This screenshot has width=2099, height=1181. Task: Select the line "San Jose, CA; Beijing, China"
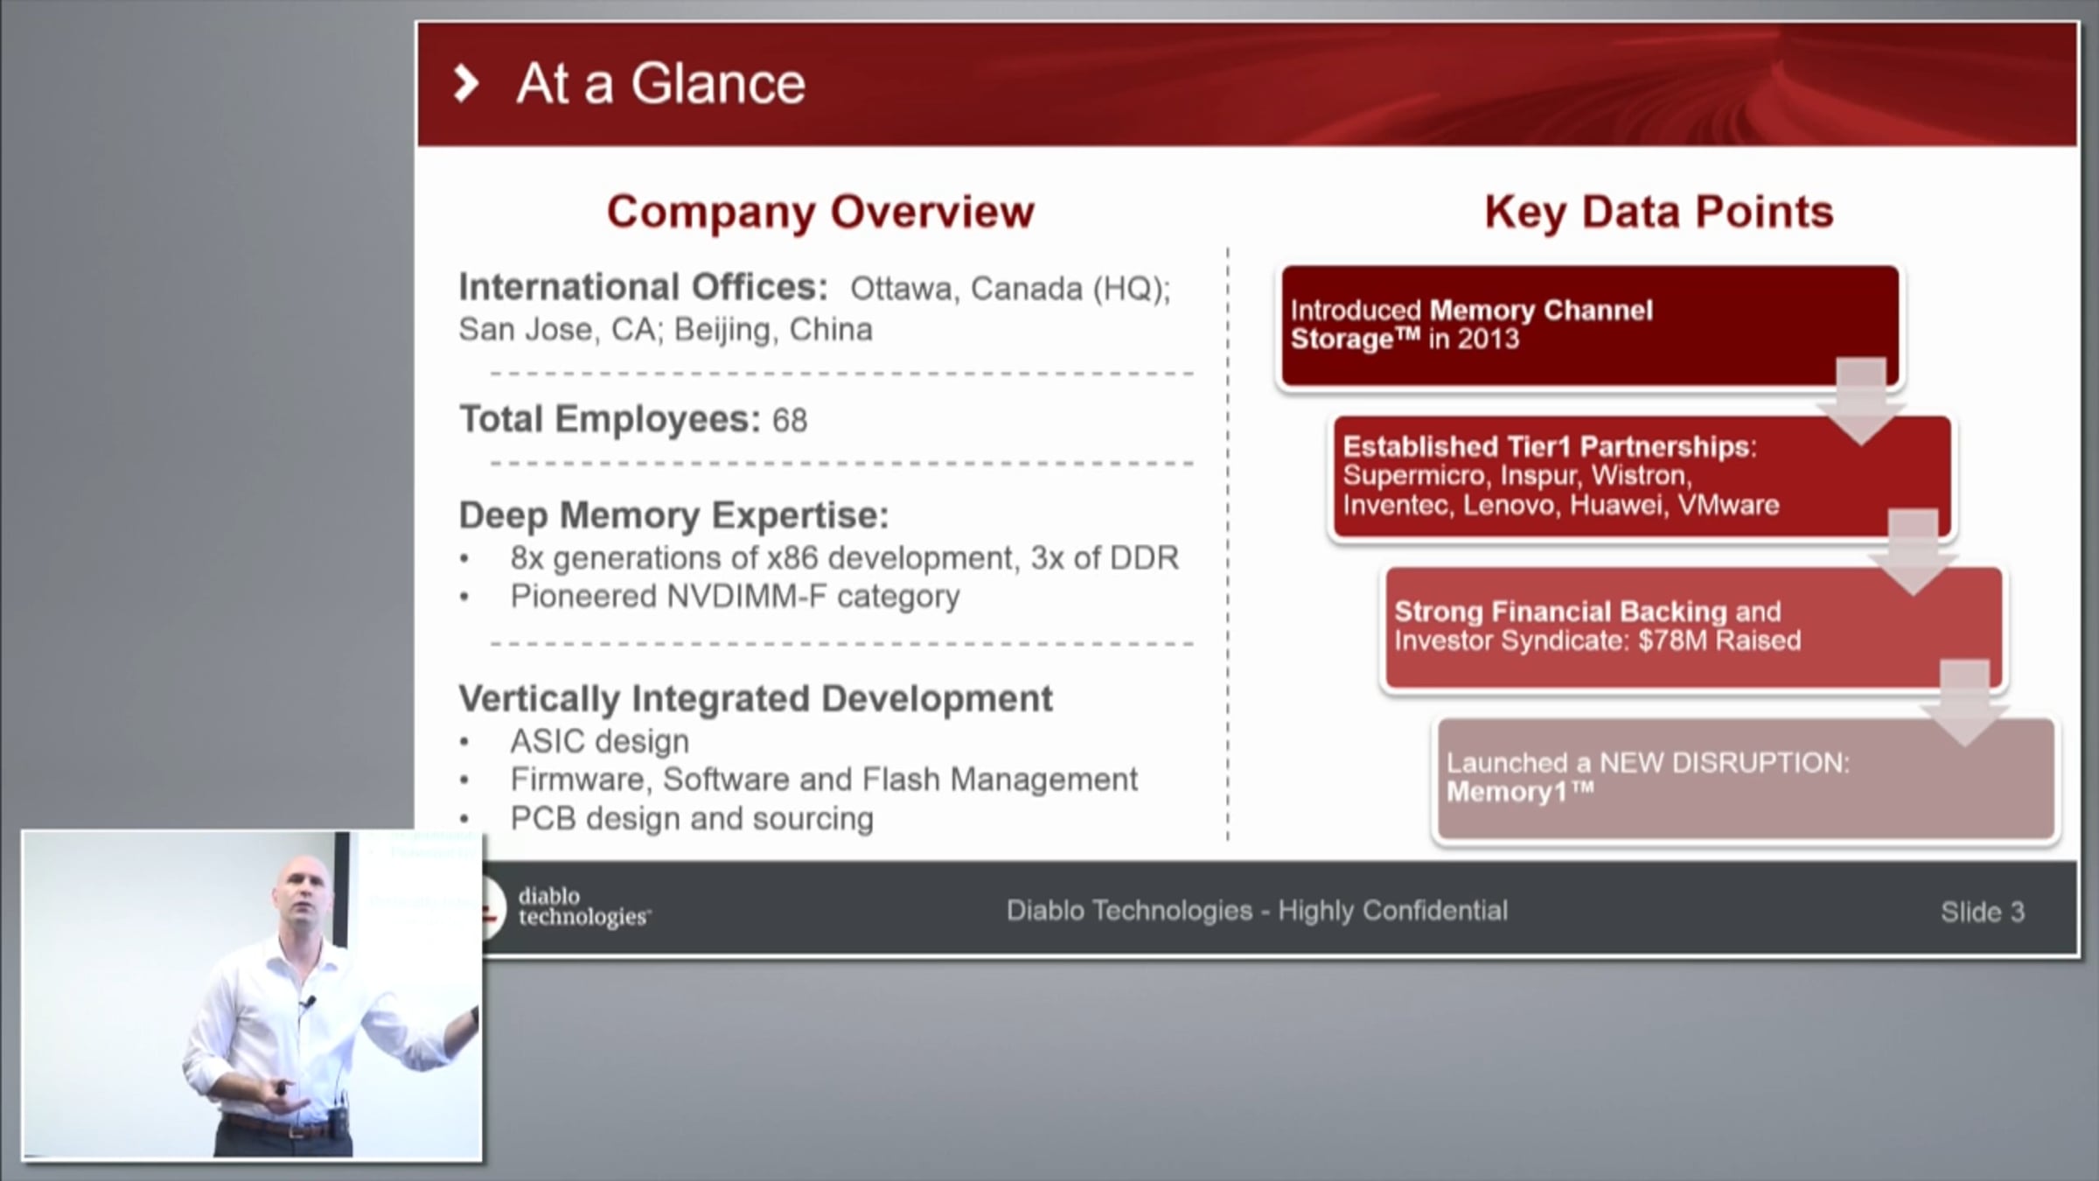pyautogui.click(x=666, y=330)
